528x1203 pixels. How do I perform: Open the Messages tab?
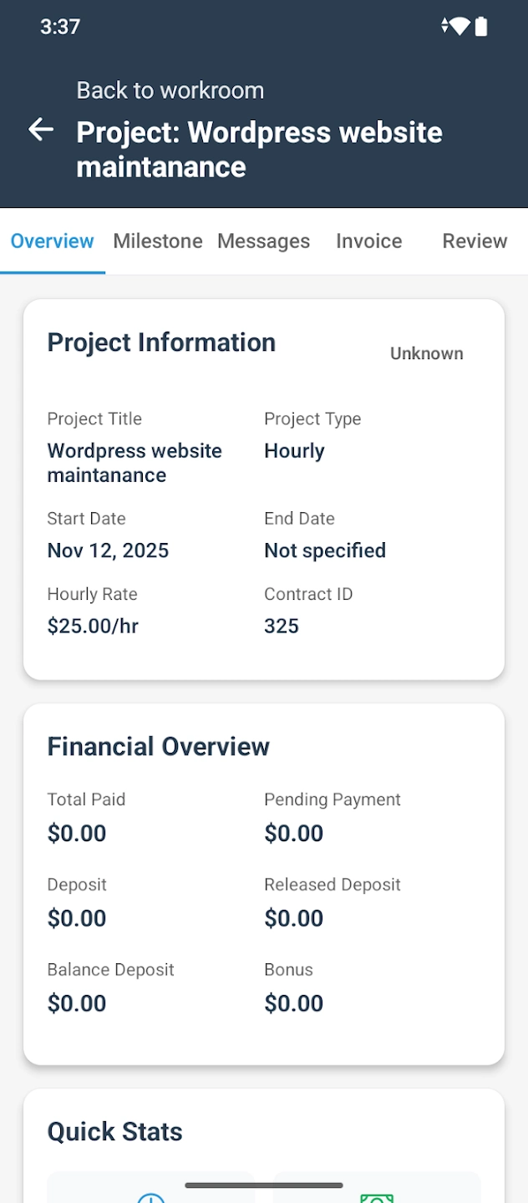point(264,241)
